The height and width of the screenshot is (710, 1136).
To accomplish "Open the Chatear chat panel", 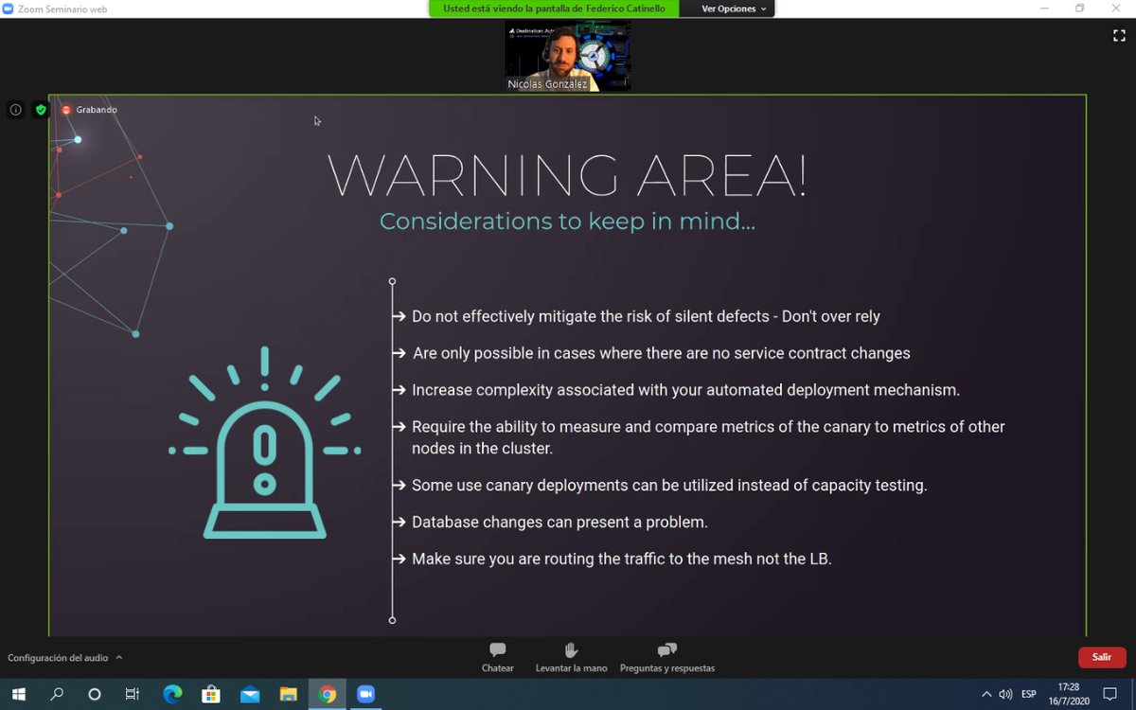I will pos(497,657).
